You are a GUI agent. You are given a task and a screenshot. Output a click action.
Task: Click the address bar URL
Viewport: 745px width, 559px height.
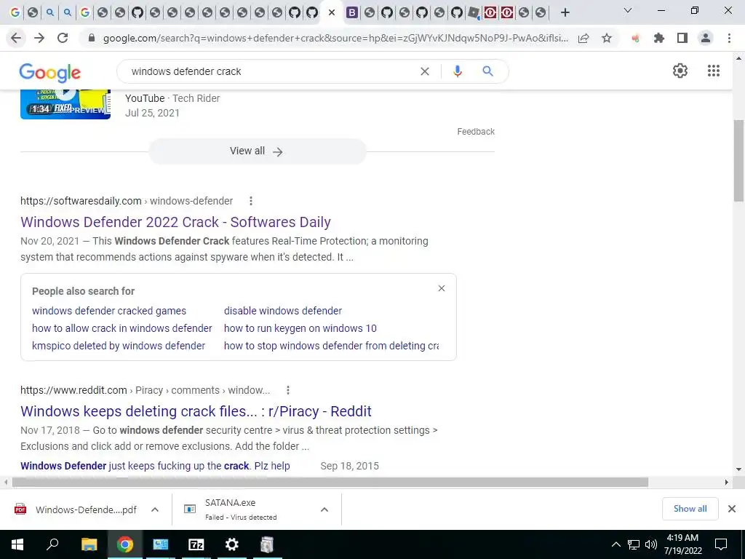[x=335, y=38]
